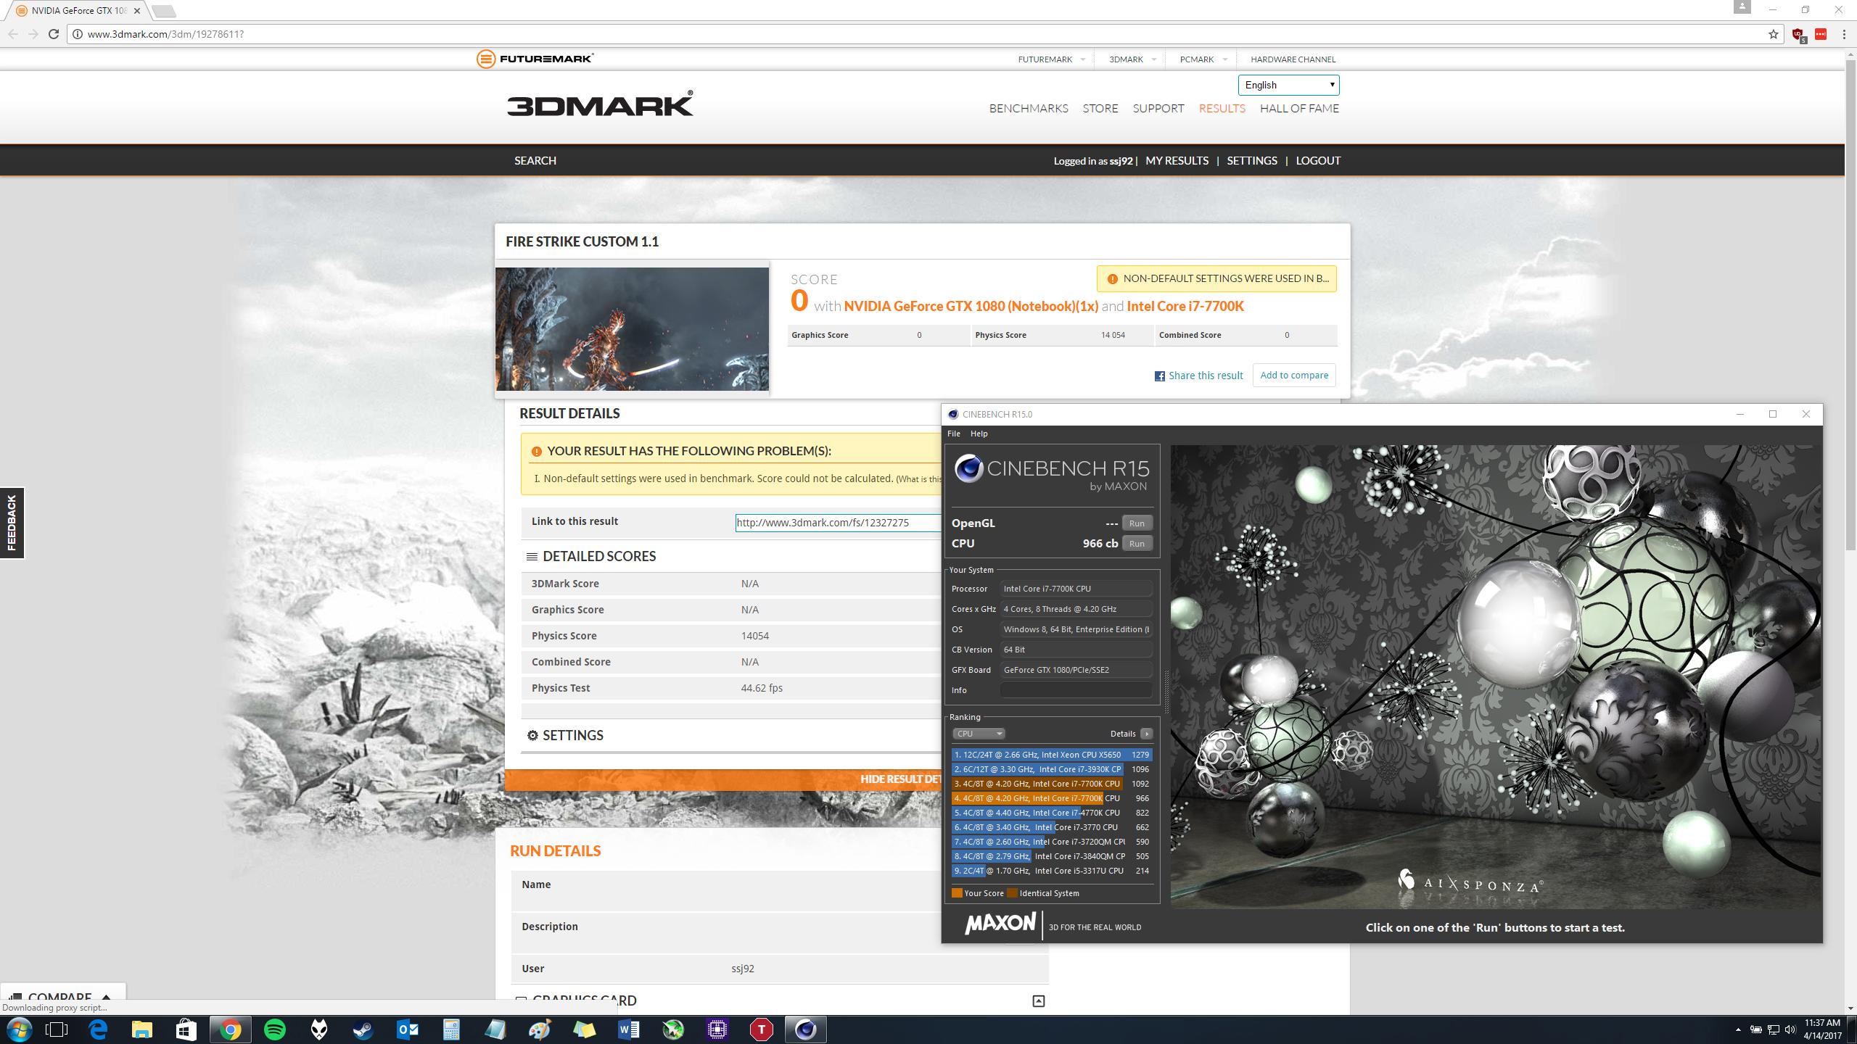Collapse the Graphics Card section arrow
The height and width of the screenshot is (1044, 1857).
pyautogui.click(x=1038, y=1001)
